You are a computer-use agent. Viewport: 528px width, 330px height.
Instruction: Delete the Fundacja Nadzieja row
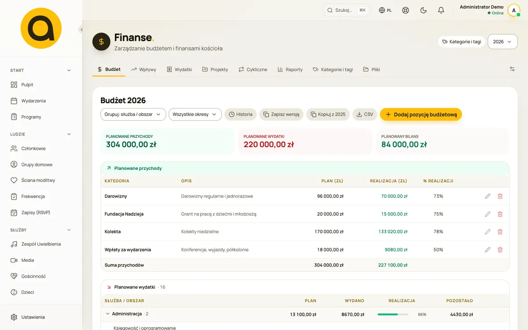[x=500, y=214]
